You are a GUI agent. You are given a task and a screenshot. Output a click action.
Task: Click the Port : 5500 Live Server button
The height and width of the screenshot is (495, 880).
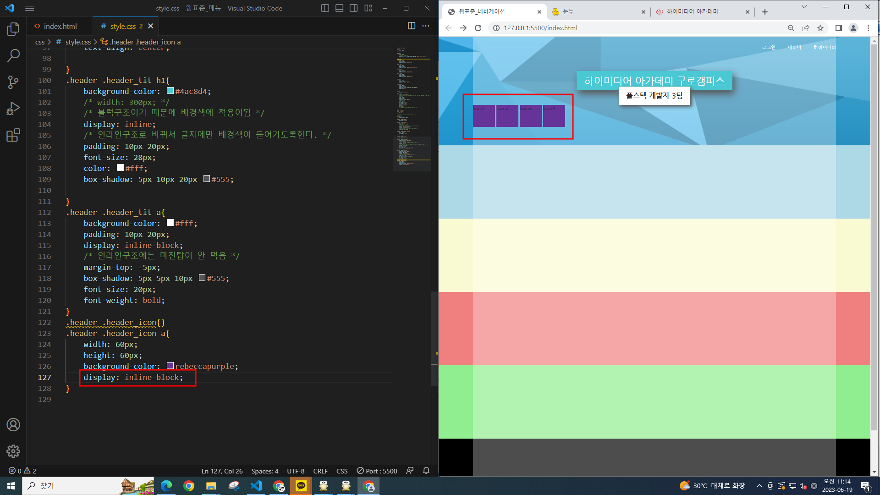pos(377,471)
